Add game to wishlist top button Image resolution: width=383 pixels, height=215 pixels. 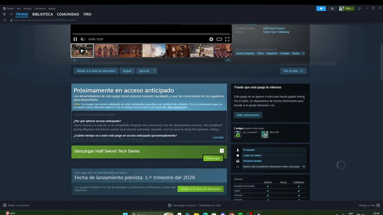click(96, 71)
